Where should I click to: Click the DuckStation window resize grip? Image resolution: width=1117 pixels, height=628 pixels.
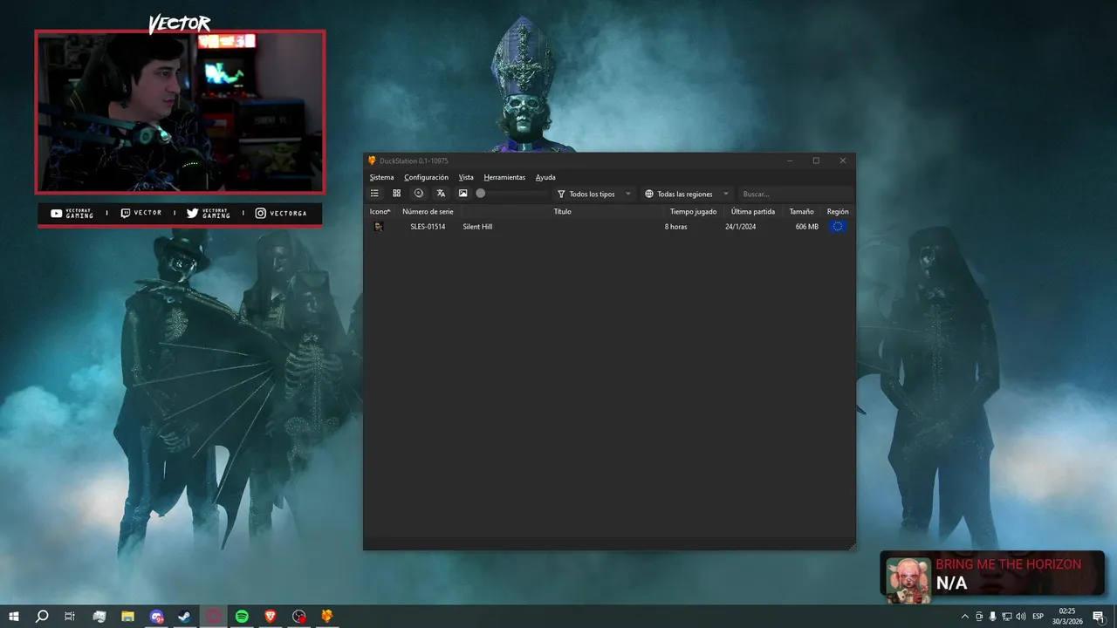[x=852, y=546]
